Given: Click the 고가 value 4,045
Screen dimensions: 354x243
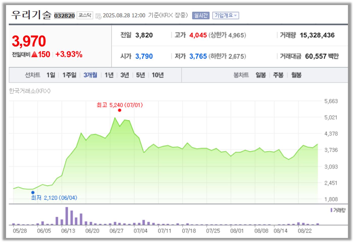Looking at the screenshot, I should tap(198, 35).
